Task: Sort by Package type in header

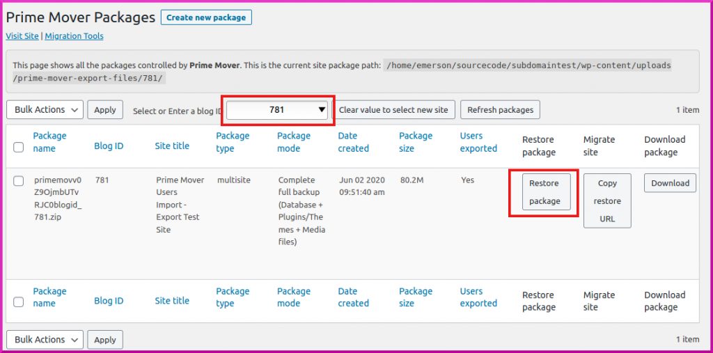Action: point(233,142)
